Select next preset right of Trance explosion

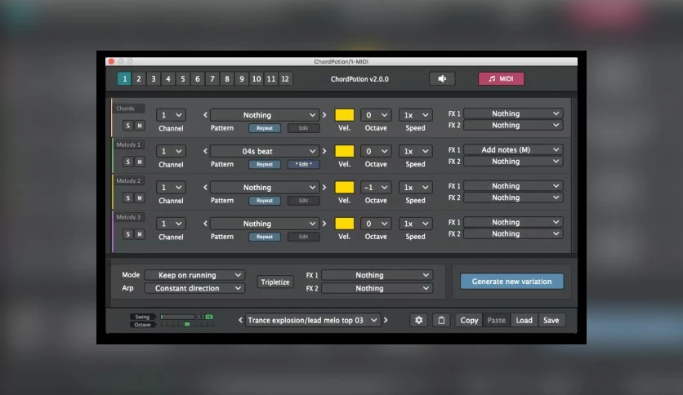coord(386,320)
